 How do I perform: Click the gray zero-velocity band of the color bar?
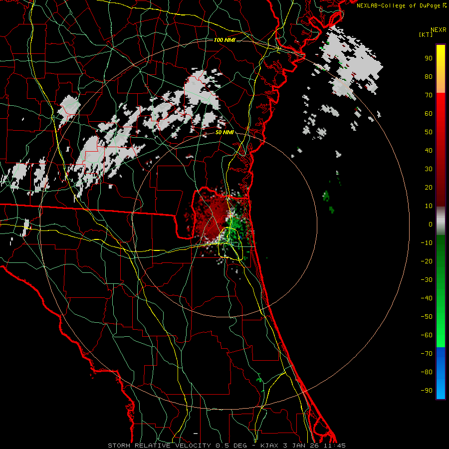[441, 221]
